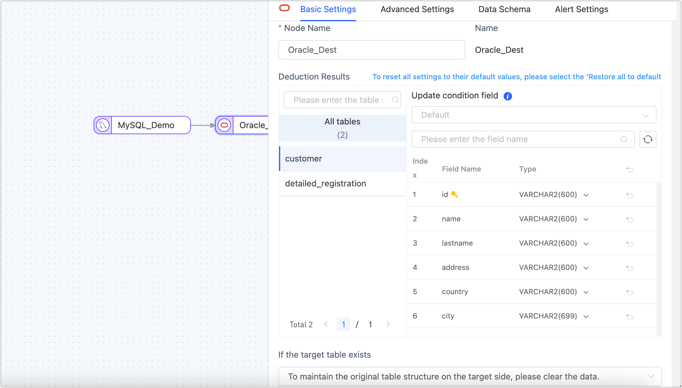The image size is (682, 388).
Task: Open the info tooltip beside Update condition field
Action: pos(508,96)
